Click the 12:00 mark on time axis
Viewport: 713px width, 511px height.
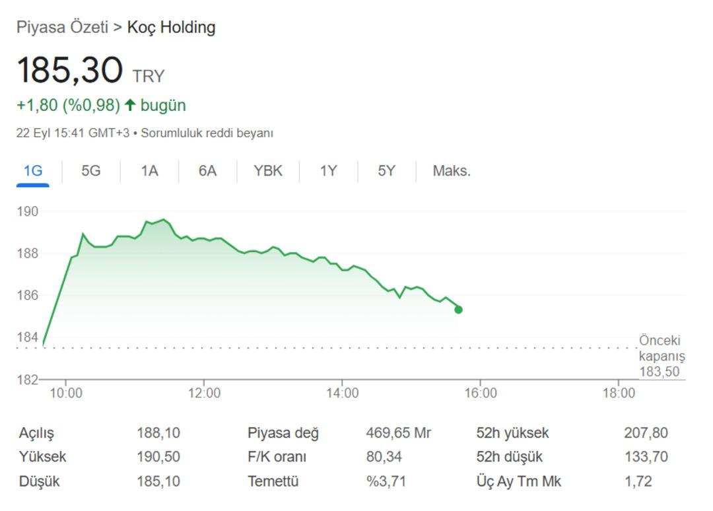pyautogui.click(x=204, y=393)
